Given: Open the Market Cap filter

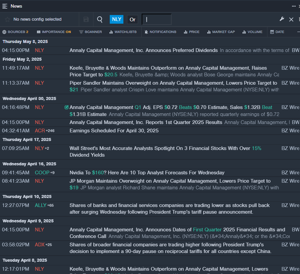Looking at the screenshot, I should point(221,32).
